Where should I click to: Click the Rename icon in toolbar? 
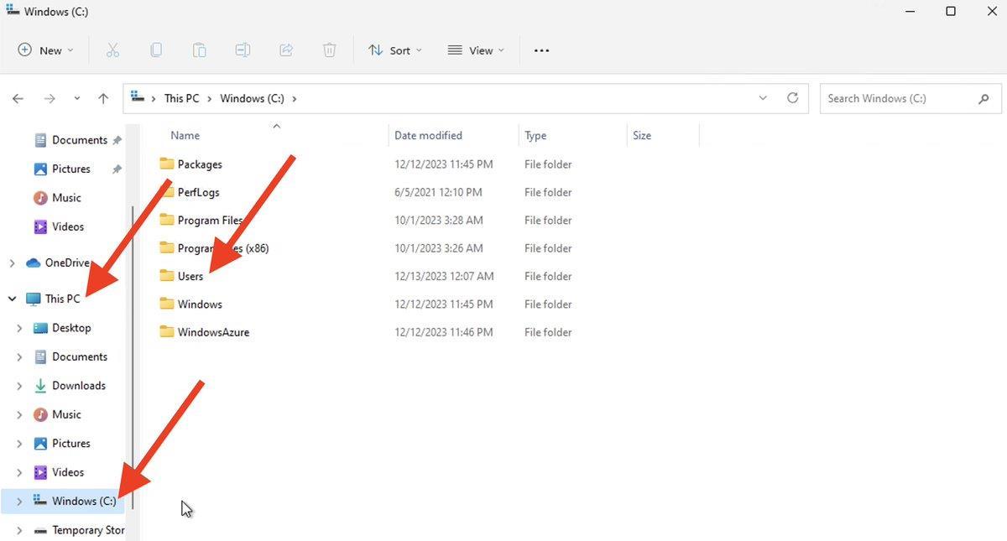pos(243,50)
